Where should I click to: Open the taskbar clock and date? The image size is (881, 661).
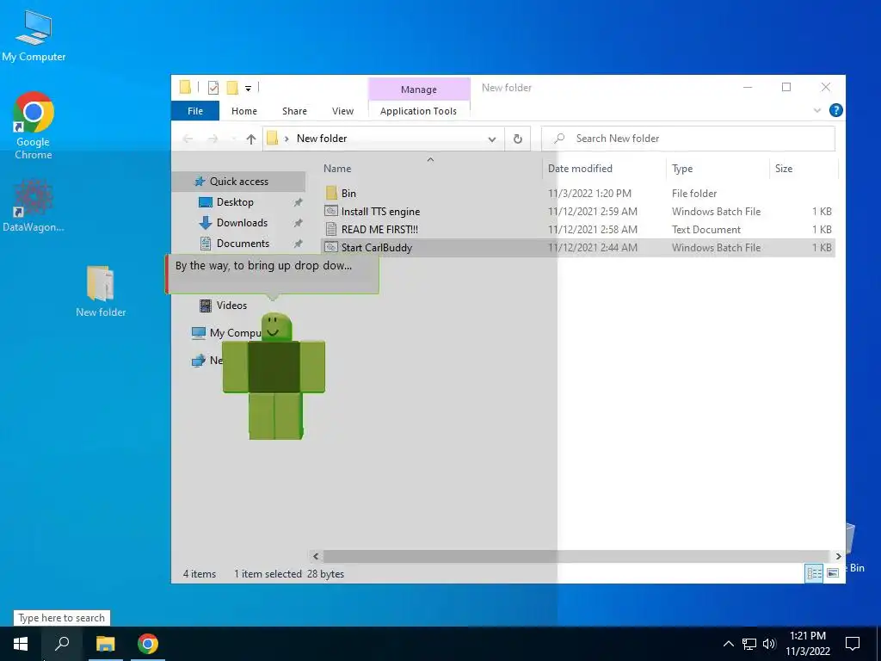click(807, 644)
